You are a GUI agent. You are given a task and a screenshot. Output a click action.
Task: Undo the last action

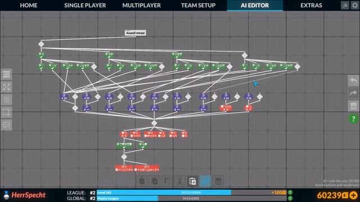tap(353, 81)
